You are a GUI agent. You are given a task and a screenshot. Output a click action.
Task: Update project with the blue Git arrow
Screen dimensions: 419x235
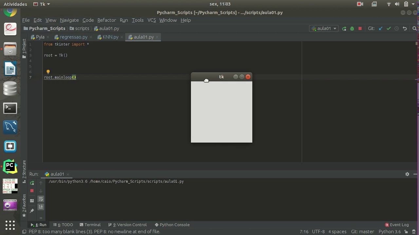point(380,29)
